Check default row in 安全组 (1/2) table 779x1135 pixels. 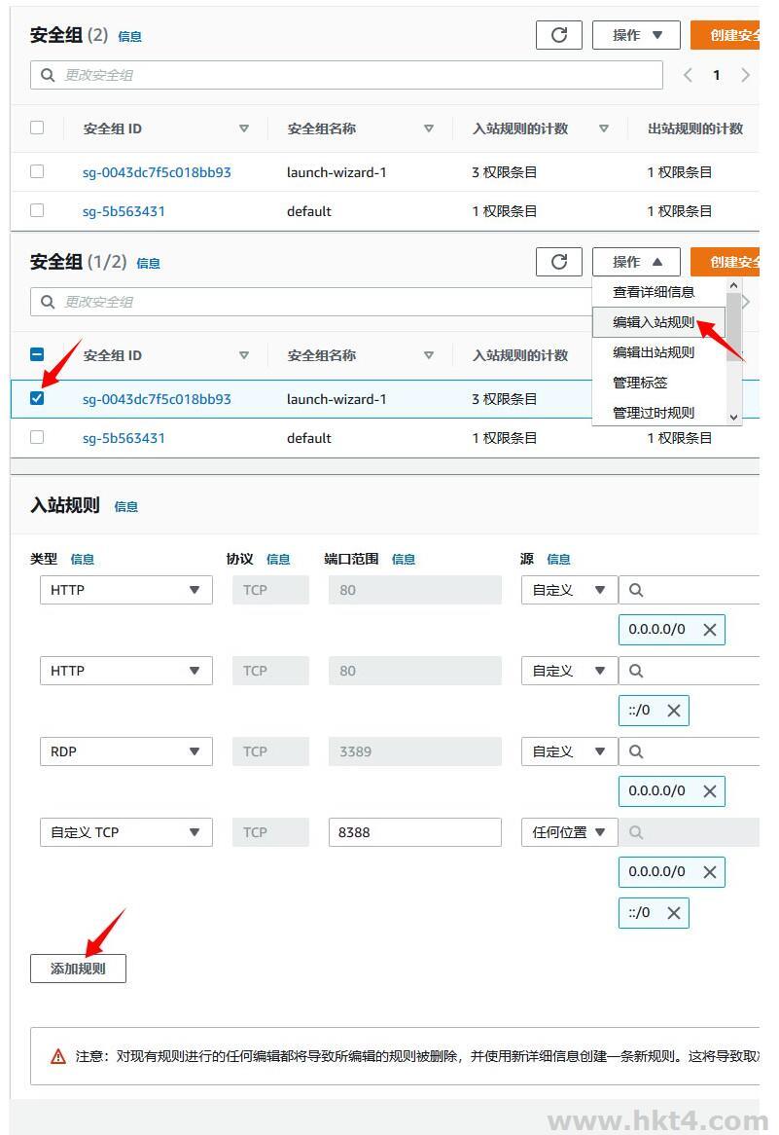(37, 436)
